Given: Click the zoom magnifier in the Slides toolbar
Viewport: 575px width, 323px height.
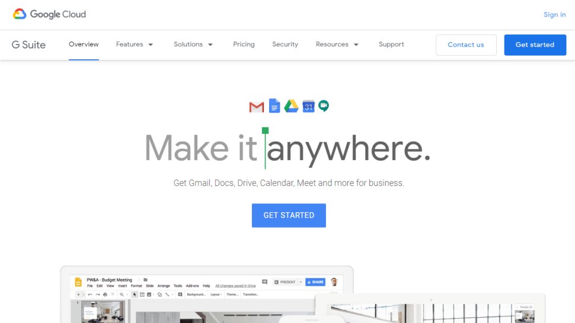Looking at the screenshot, I should tap(122, 295).
